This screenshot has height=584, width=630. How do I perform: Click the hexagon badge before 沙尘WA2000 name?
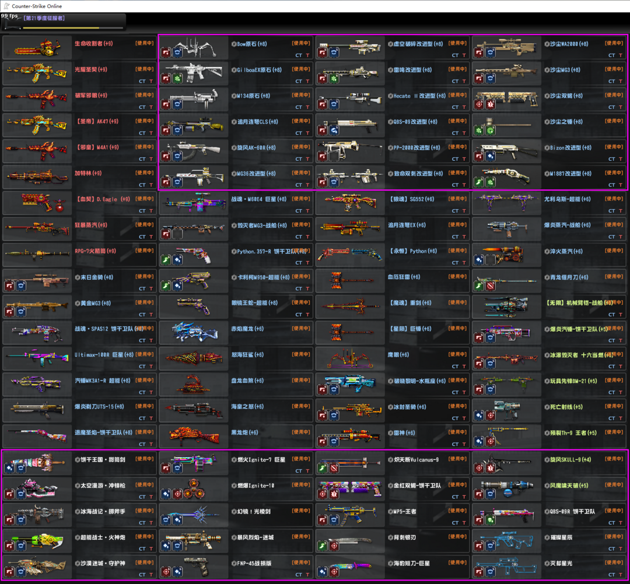[547, 44]
